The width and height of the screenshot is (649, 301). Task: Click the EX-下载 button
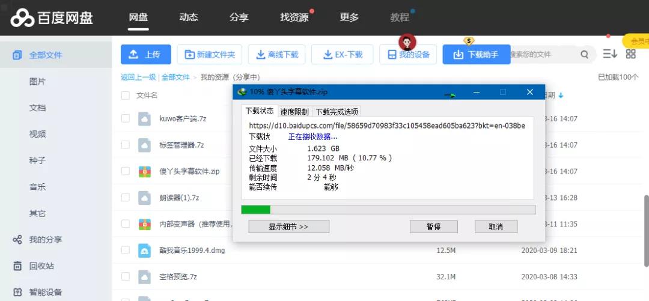click(x=343, y=54)
